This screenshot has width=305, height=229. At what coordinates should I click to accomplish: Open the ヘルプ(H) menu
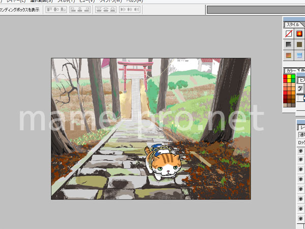tap(135, 1)
